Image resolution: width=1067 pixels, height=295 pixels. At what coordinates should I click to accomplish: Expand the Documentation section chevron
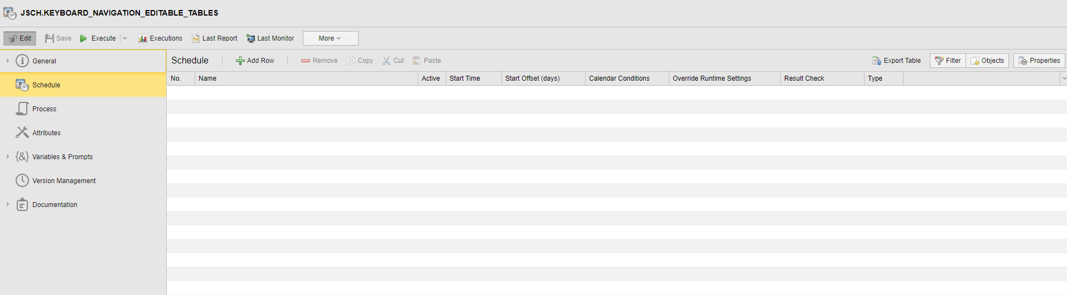click(7, 204)
